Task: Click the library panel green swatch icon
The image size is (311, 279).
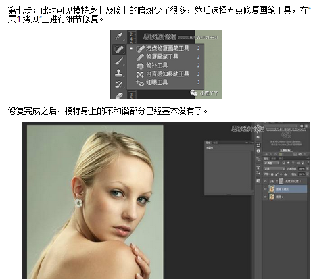Action: pos(281,154)
